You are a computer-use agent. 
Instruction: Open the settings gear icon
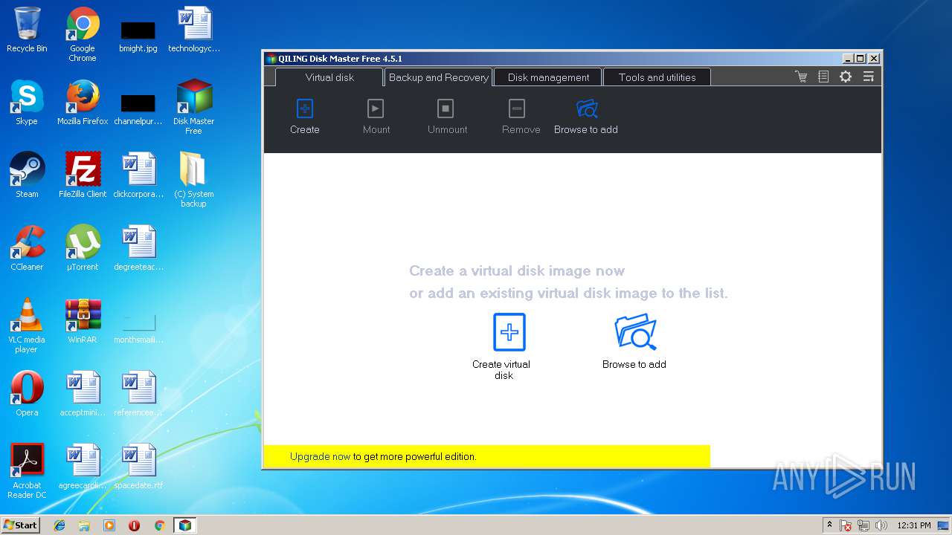[846, 77]
